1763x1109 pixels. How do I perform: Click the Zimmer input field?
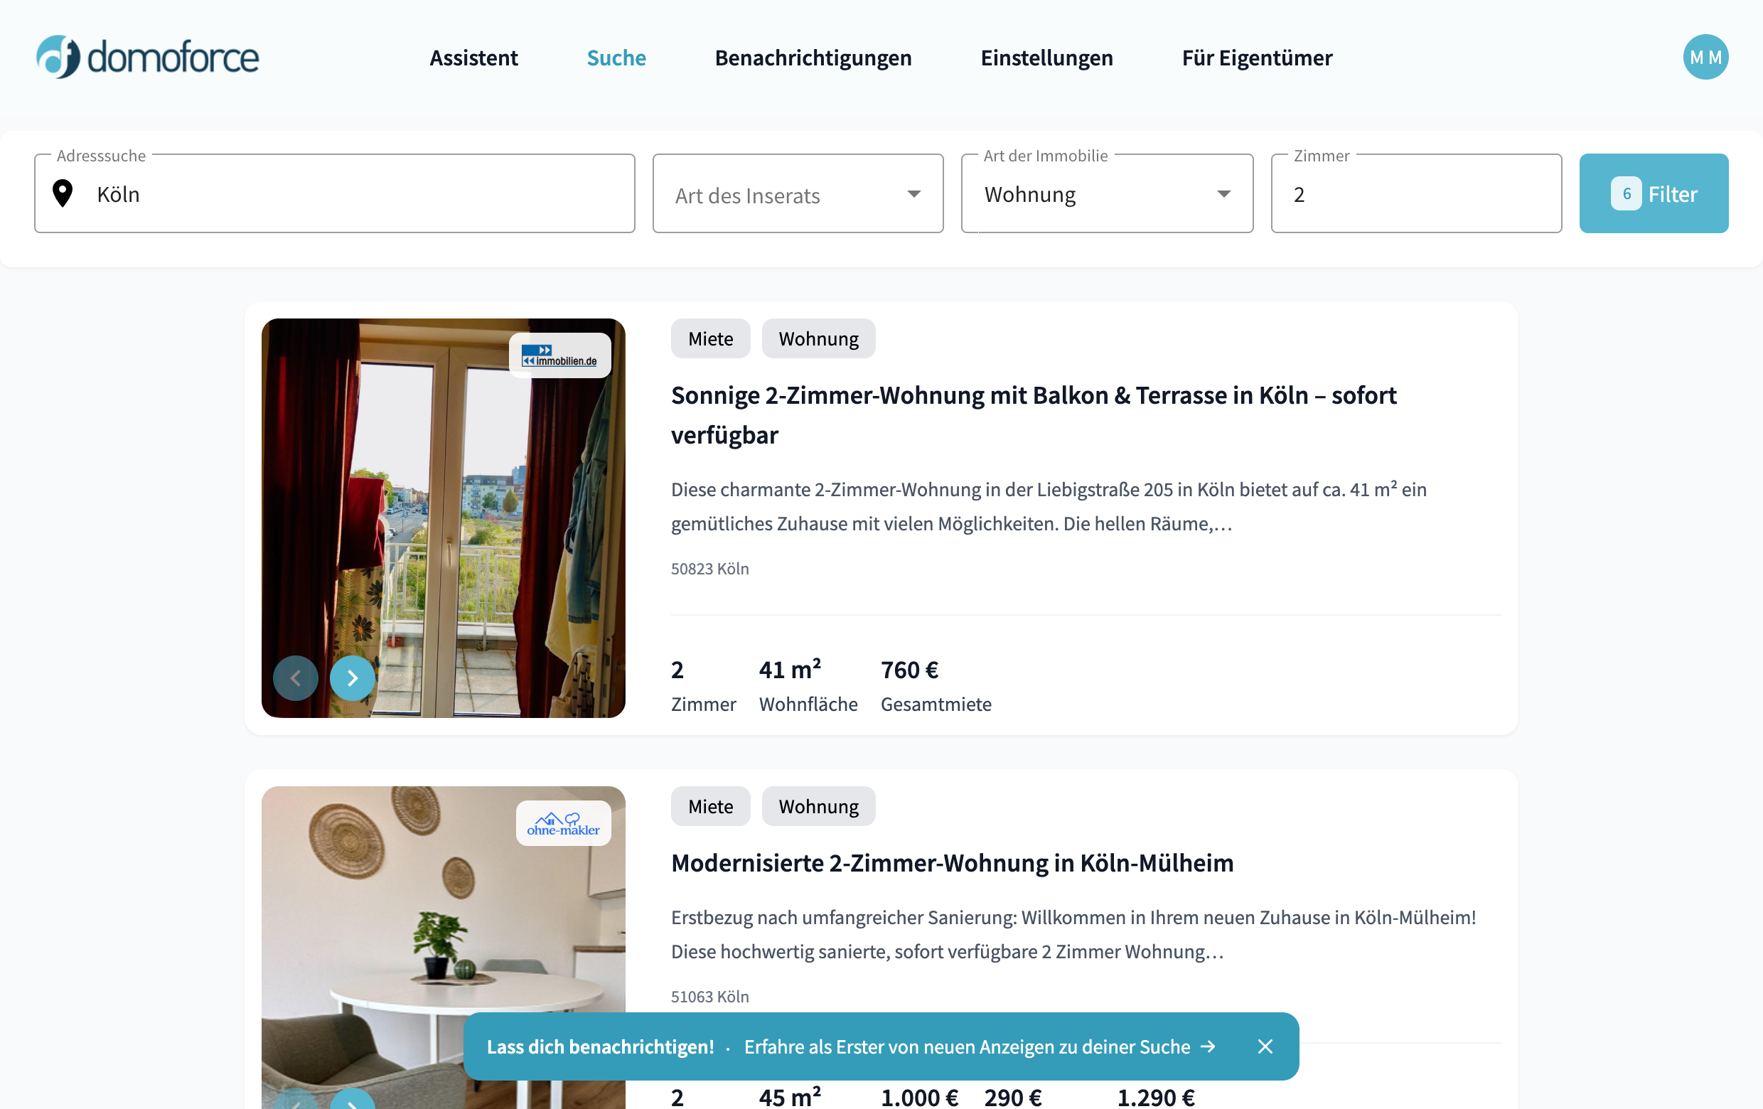[x=1416, y=194]
